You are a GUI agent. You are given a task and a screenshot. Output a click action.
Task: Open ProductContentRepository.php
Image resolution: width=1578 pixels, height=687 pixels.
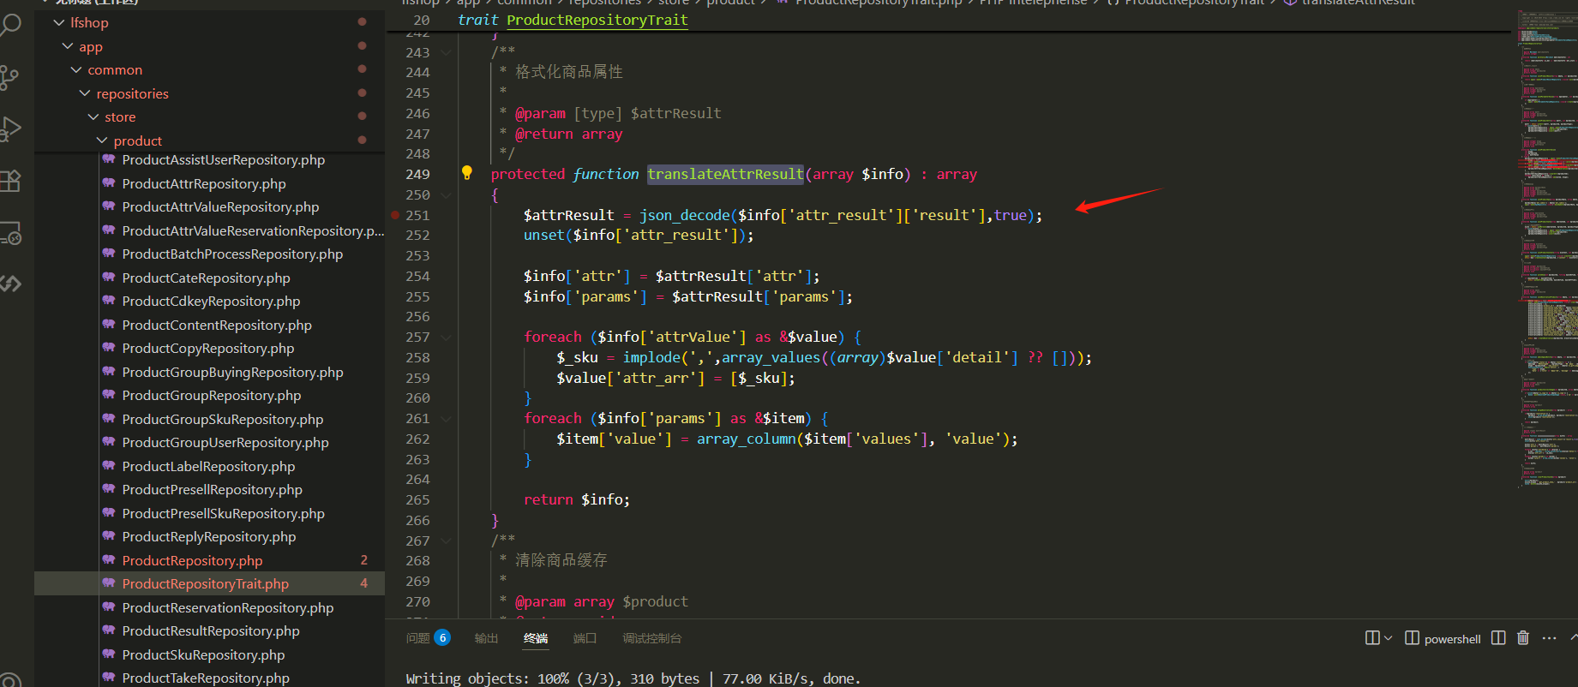tap(217, 325)
